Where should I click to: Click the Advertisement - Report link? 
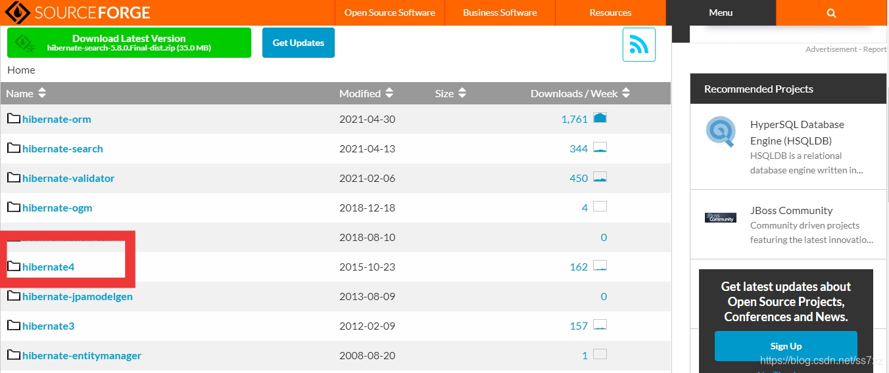tap(846, 49)
